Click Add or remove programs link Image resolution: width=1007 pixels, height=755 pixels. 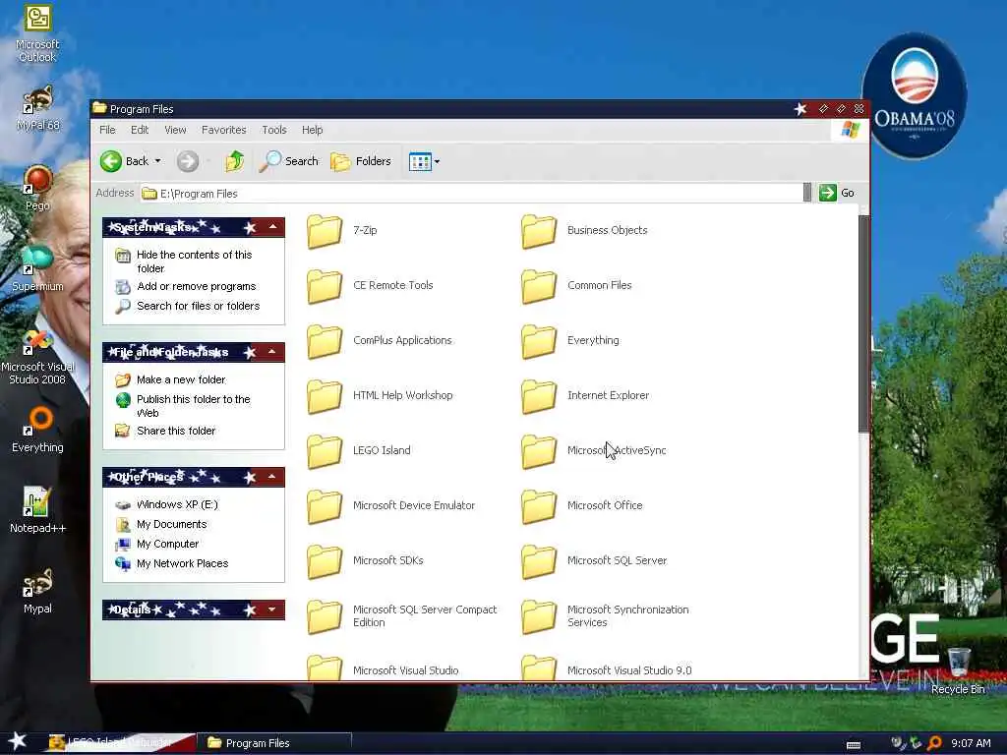coord(197,286)
